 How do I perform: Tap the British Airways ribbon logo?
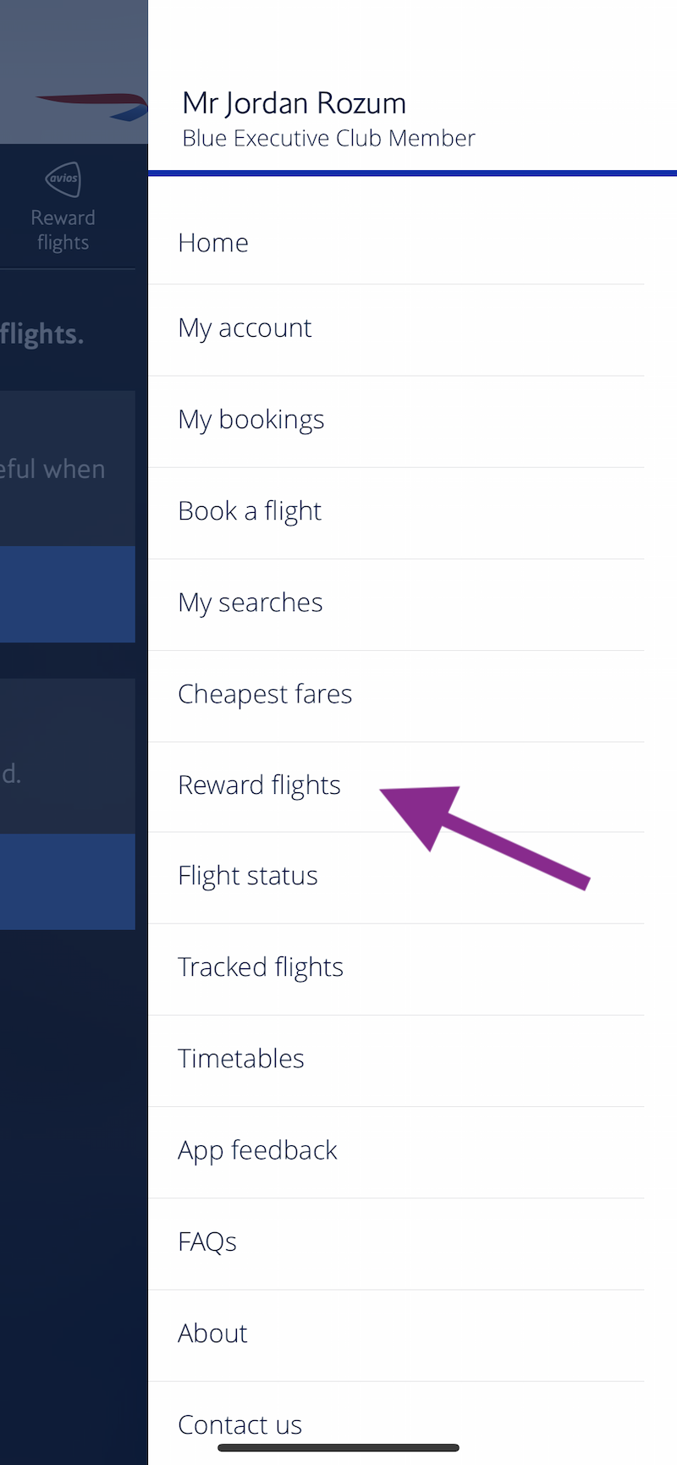point(91,107)
